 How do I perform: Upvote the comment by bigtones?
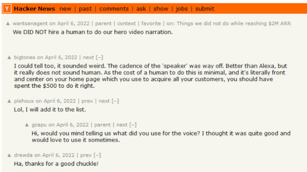[x=9, y=58]
